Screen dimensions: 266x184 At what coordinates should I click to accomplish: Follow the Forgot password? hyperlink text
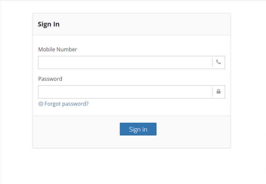click(67, 104)
